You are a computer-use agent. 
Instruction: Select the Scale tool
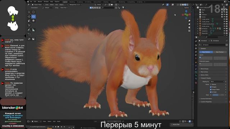click(x=29, y=21)
